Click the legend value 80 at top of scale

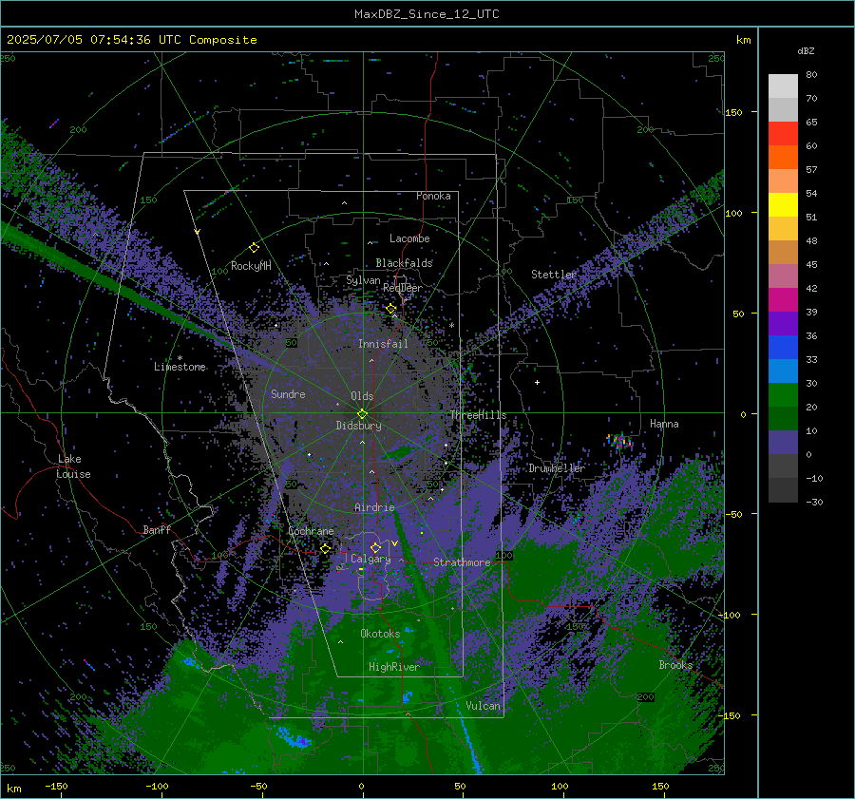click(x=811, y=75)
